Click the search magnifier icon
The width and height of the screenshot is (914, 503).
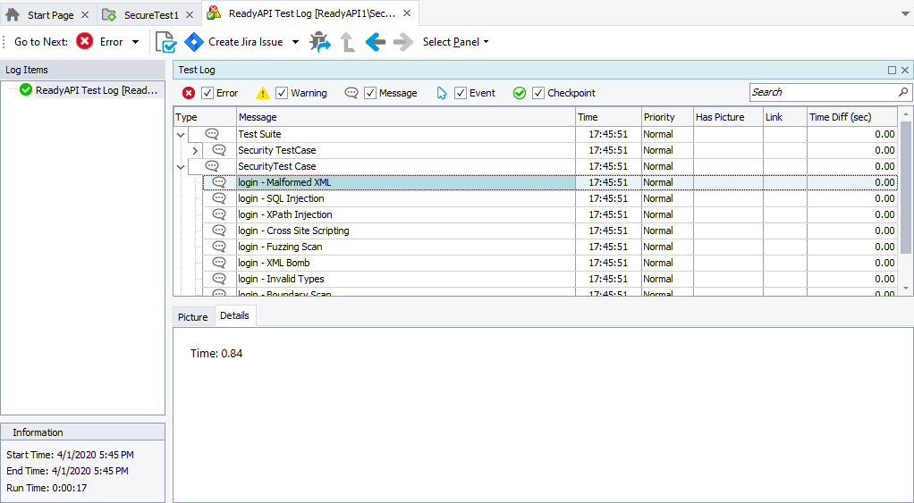click(902, 92)
